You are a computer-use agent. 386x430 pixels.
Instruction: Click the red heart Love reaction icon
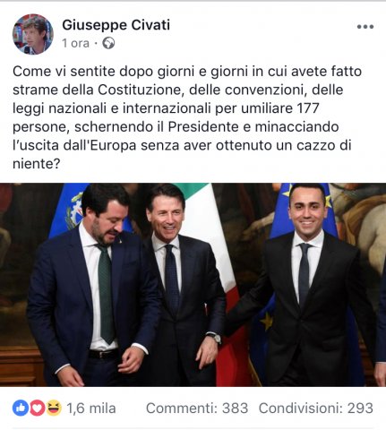[37, 408]
